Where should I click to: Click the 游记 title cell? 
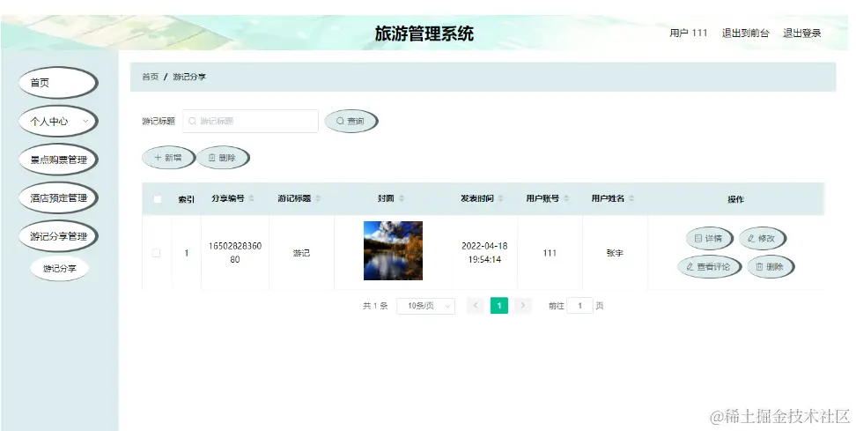(301, 253)
